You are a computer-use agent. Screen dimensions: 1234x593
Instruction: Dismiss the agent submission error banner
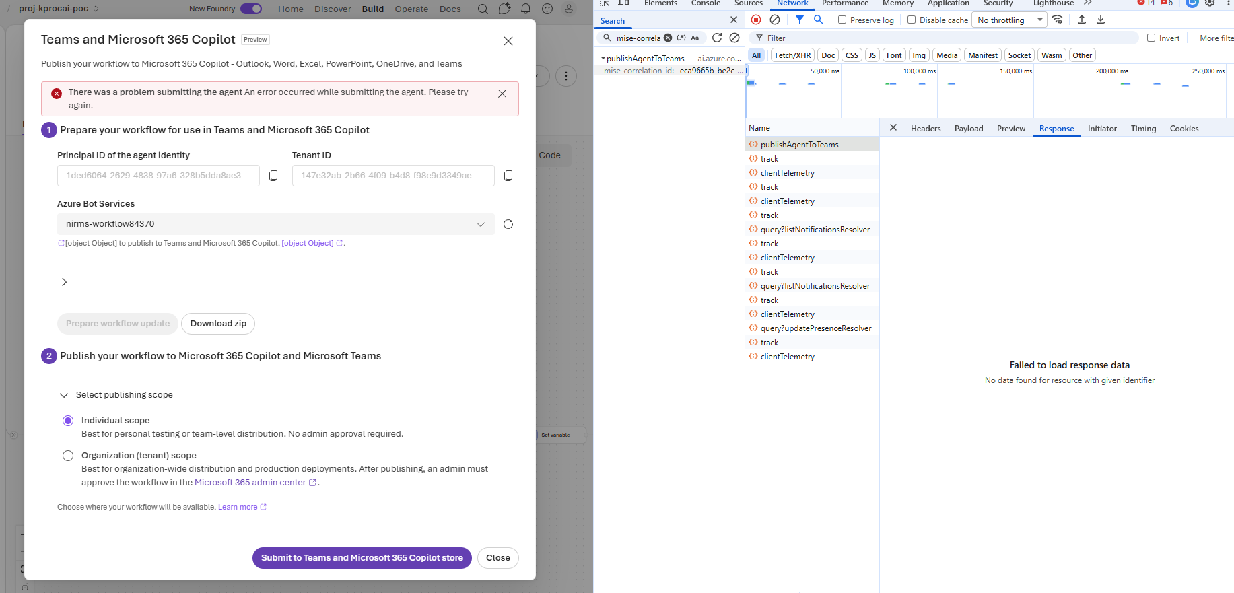coord(502,94)
